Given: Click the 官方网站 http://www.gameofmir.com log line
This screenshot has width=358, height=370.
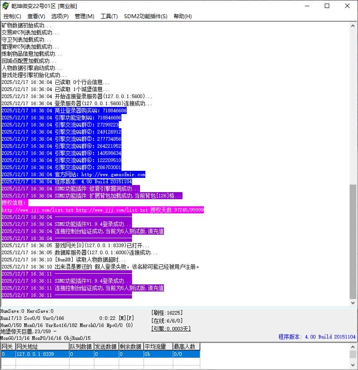Looking at the screenshot, I should pyautogui.click(x=73, y=174).
